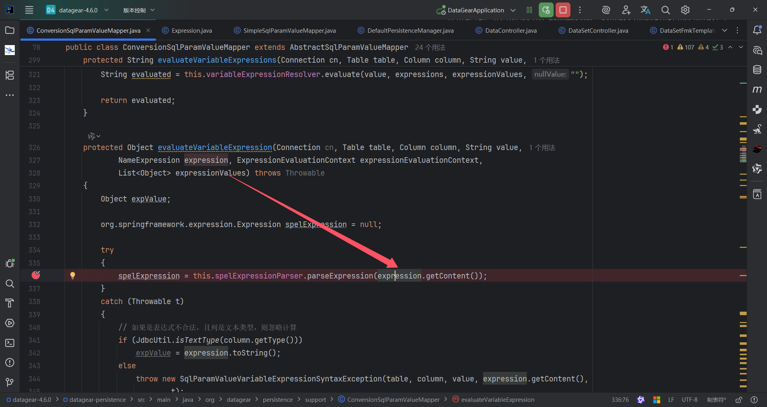This screenshot has height=407, width=767.
Task: Show hidden editor tabs dropdown
Action: click(x=725, y=30)
